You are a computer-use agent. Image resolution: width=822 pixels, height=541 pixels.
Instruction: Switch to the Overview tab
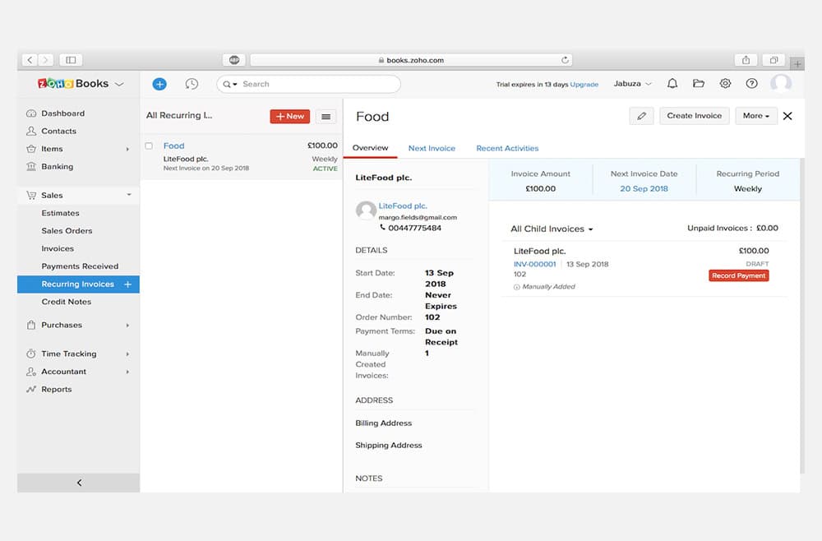[370, 148]
